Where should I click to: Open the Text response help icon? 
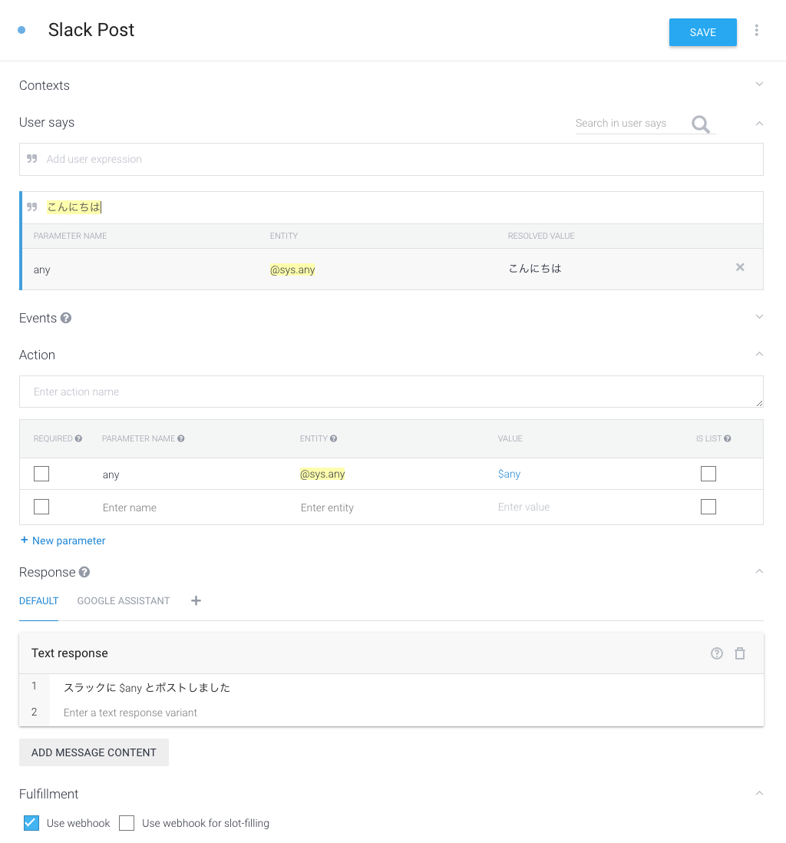pos(717,653)
